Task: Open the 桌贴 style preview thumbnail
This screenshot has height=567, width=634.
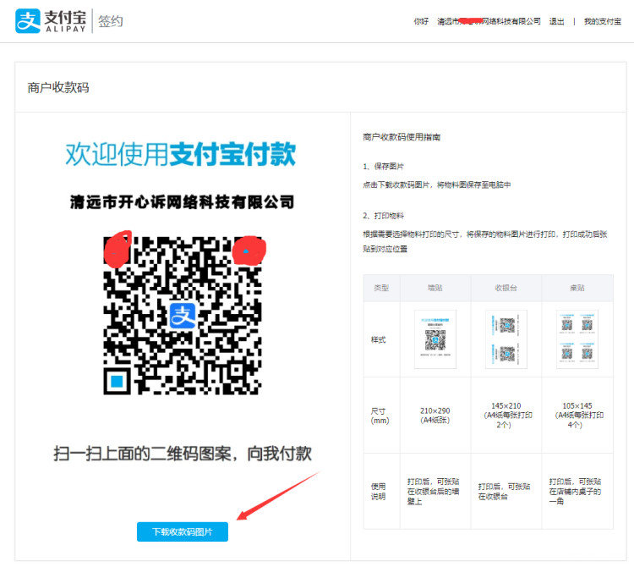Action: pos(577,339)
